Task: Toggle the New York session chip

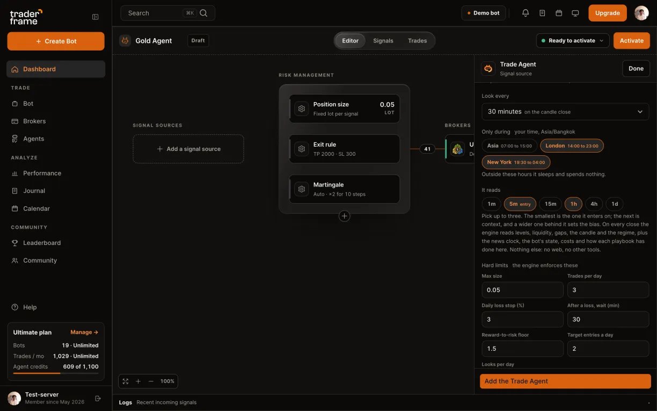Action: tap(516, 162)
